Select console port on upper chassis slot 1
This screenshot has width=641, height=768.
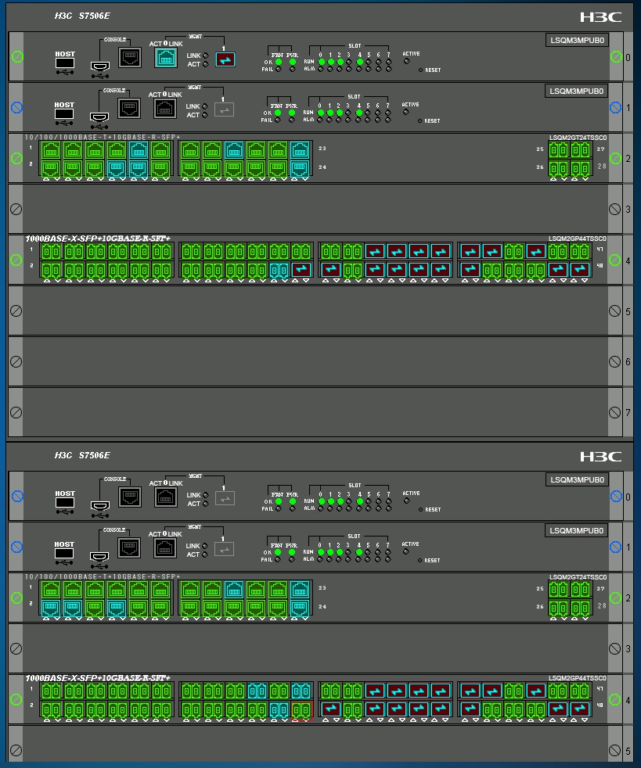pyautogui.click(x=129, y=108)
